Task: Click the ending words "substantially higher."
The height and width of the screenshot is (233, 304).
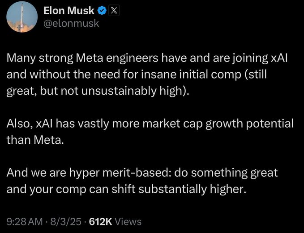Action: coord(193,189)
